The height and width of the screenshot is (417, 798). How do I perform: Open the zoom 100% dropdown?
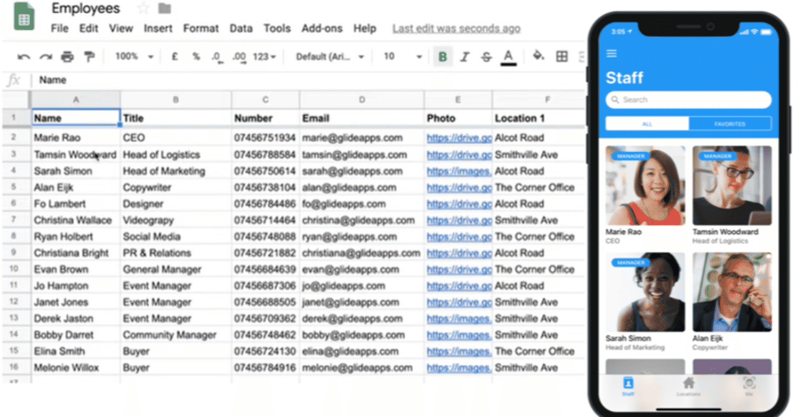coord(134,57)
